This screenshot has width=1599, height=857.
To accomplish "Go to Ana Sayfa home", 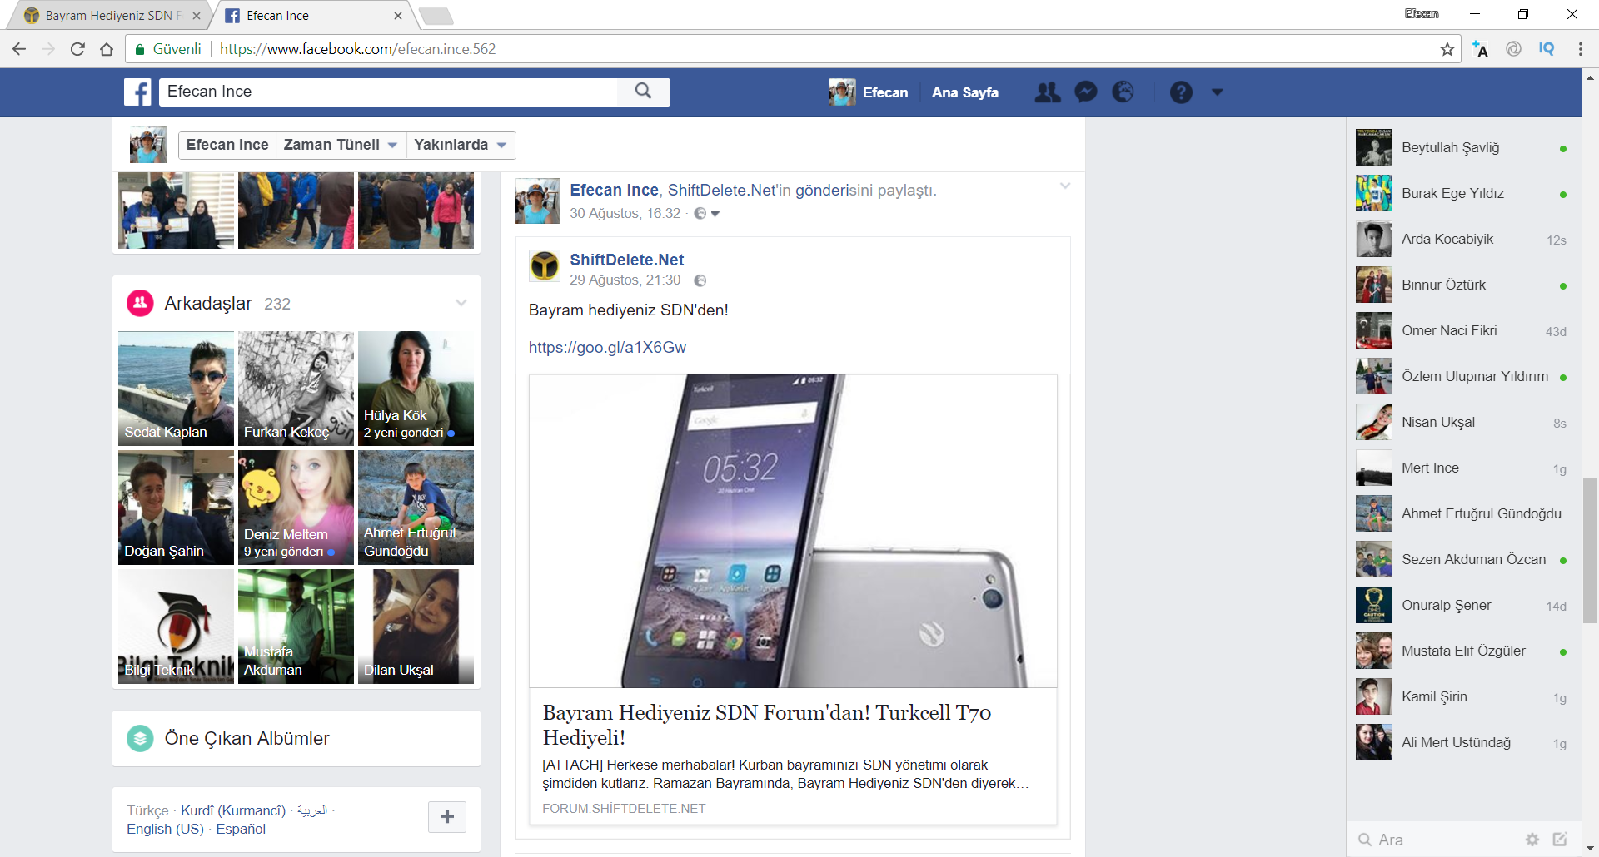I will click(965, 92).
